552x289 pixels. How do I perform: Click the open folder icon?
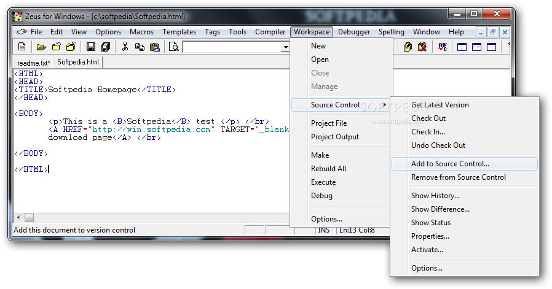(x=42, y=47)
